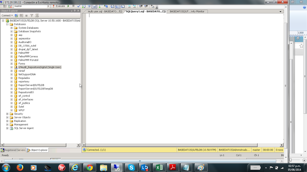The width and height of the screenshot is (307, 172).
Task: Select the LFAudit_RepositorioDigital database
Action: coord(39,67)
